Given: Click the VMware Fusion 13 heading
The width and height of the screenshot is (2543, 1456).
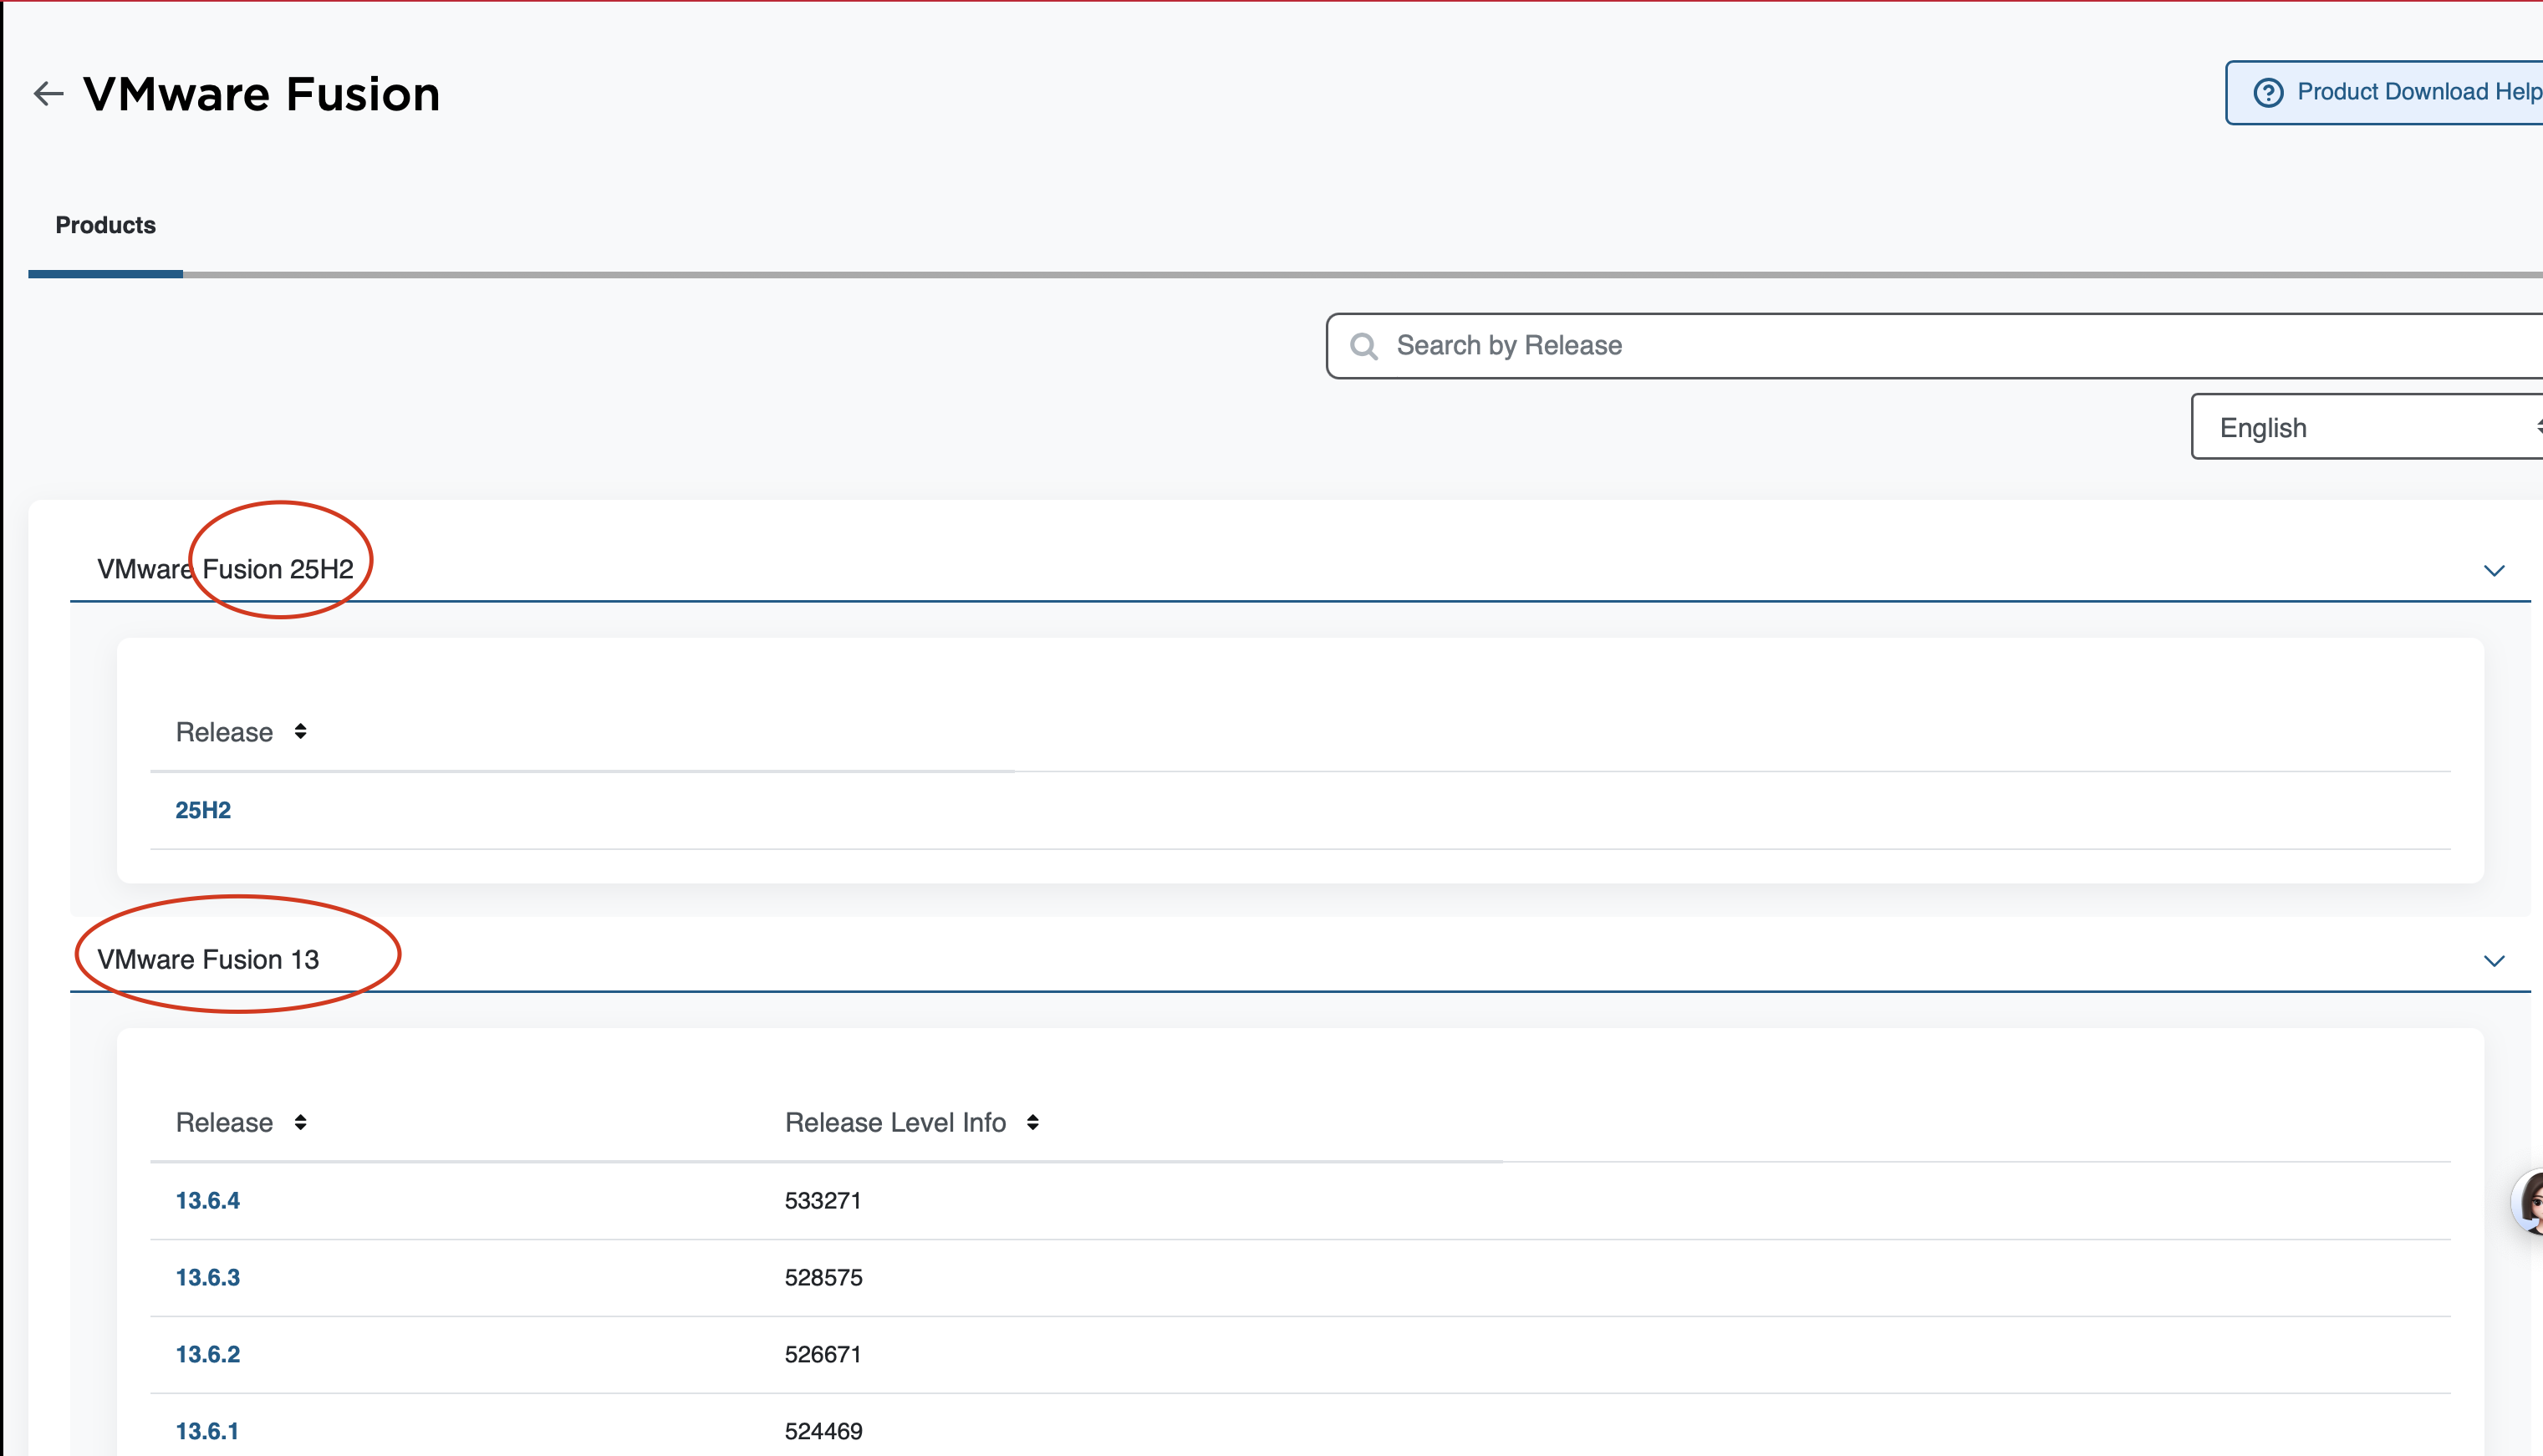Looking at the screenshot, I should pos(208,959).
